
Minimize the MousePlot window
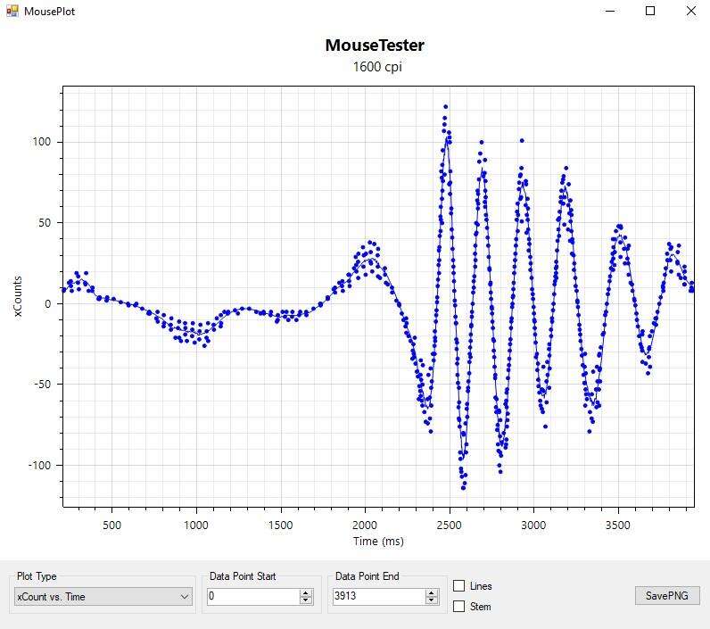pyautogui.click(x=611, y=12)
